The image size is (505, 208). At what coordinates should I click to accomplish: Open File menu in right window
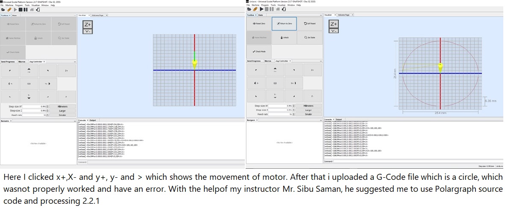click(248, 5)
